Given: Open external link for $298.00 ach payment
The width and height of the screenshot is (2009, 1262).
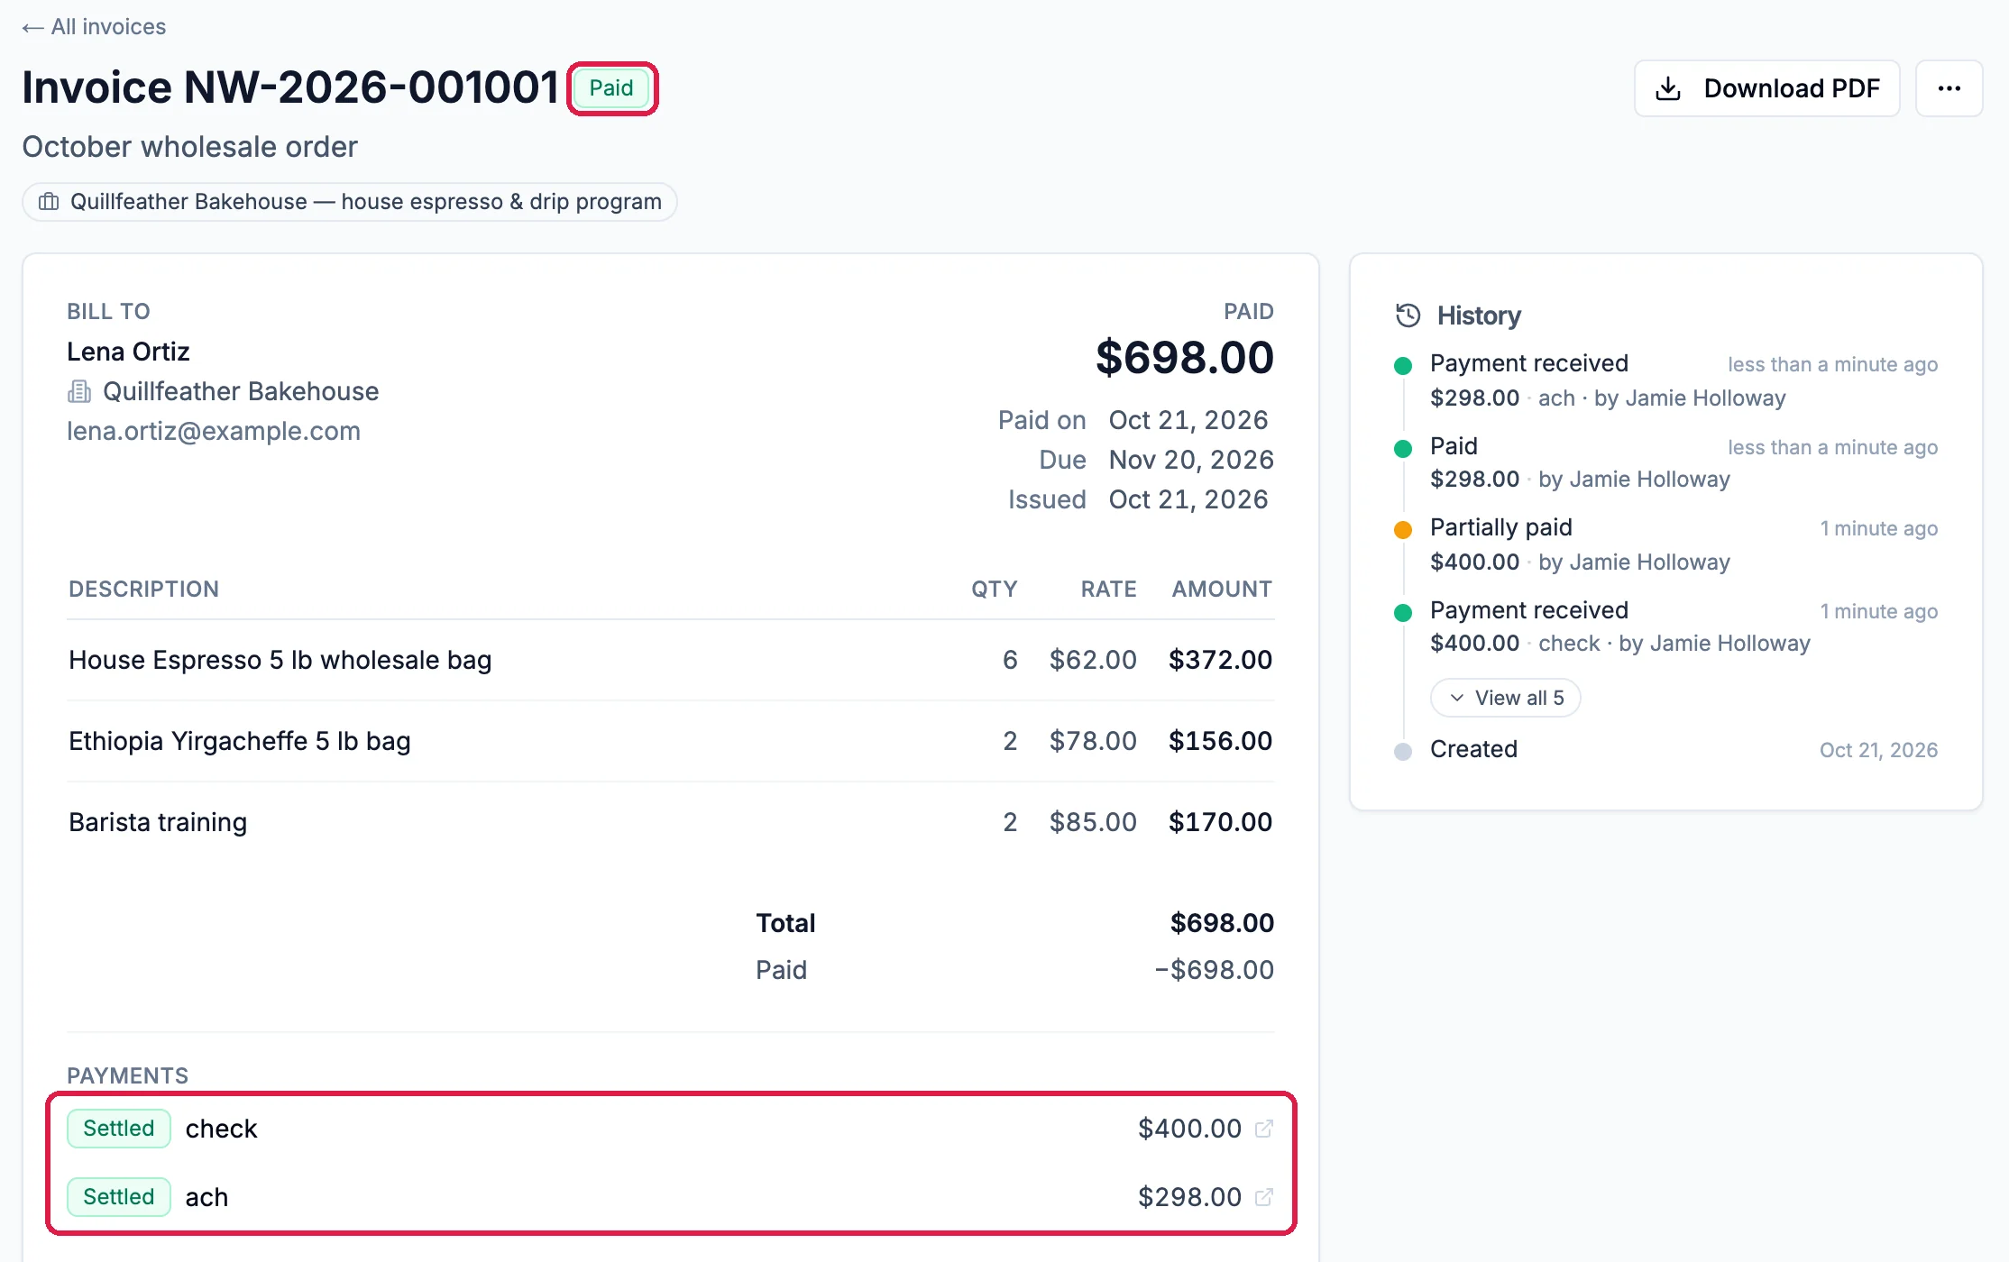Looking at the screenshot, I should pos(1264,1197).
